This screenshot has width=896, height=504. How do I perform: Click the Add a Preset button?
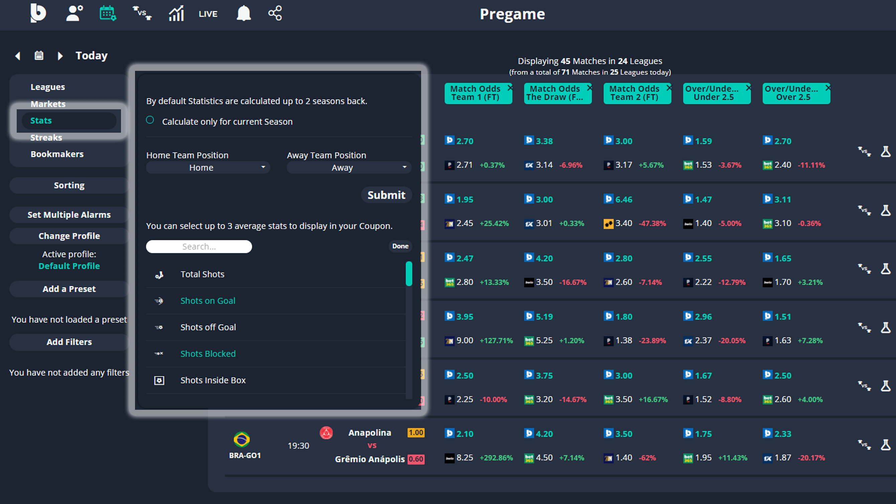(x=69, y=289)
